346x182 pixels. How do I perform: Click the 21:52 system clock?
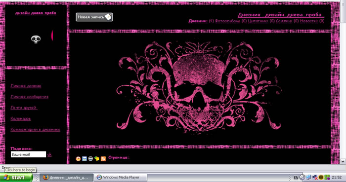click(337, 178)
